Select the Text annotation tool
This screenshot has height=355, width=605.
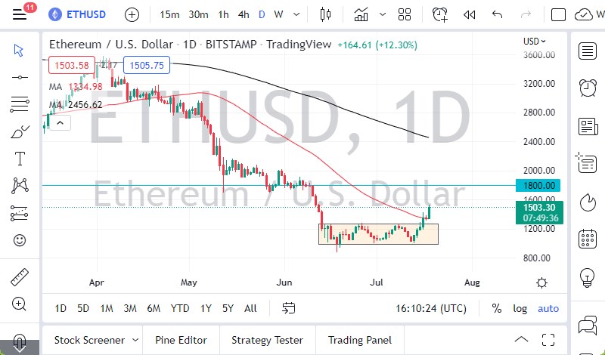19,159
